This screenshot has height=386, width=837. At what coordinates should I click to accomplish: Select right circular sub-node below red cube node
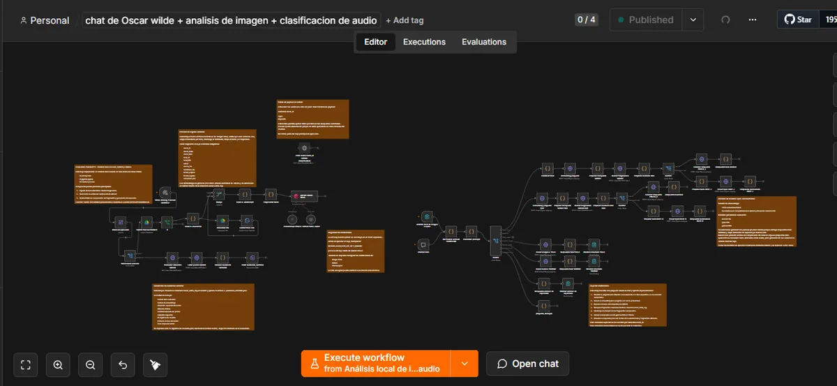pos(311,220)
